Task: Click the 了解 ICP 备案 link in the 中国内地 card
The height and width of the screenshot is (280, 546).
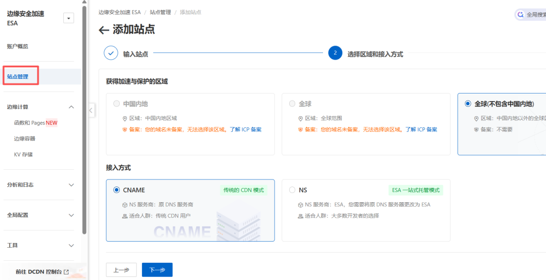Action: tap(246, 129)
